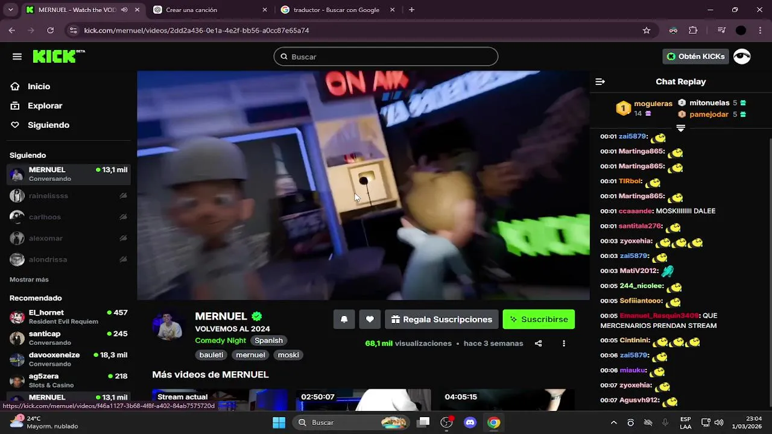Open a new browser tab
The height and width of the screenshot is (434, 772).
click(412, 10)
